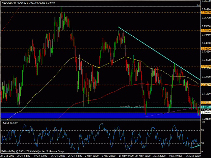Click the 0.70100 price axis value

click(x=206, y=119)
